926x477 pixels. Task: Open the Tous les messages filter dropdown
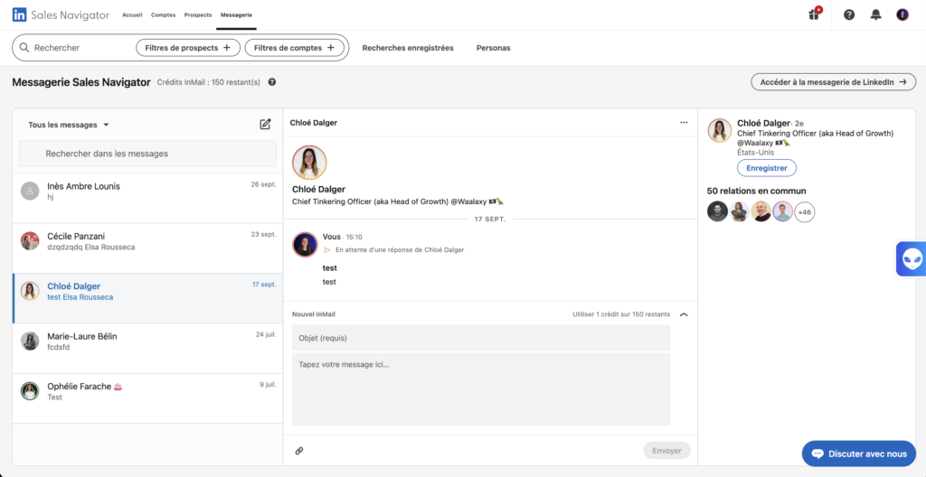pos(69,125)
